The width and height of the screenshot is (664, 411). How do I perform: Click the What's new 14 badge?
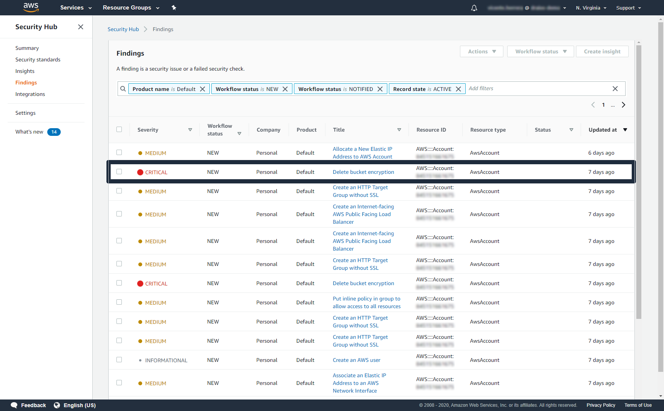54,132
